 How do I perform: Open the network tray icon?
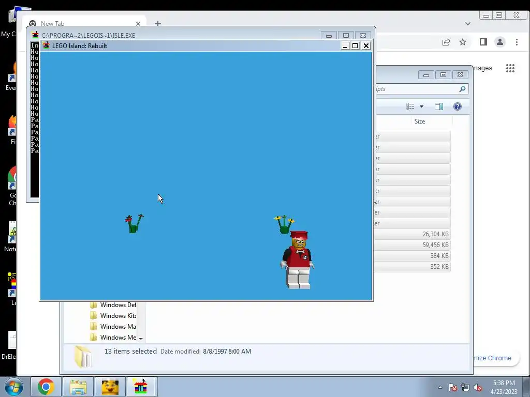(465, 387)
